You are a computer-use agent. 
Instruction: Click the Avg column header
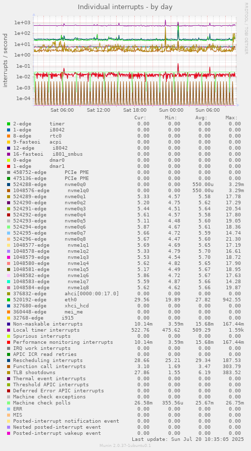click(x=202, y=118)
